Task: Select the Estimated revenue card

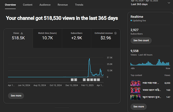Action: 106,38
